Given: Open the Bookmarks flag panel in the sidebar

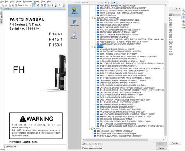Looking at the screenshot, I should [x=74, y=23].
